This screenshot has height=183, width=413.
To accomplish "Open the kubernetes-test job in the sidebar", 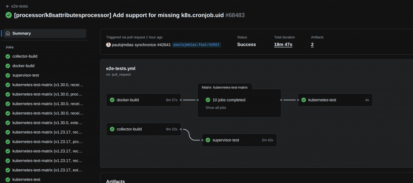I will [x=26, y=179].
